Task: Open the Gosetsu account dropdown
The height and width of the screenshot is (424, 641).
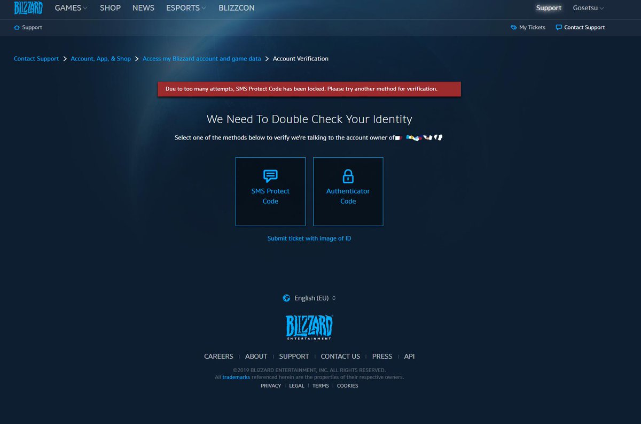Action: click(x=588, y=8)
